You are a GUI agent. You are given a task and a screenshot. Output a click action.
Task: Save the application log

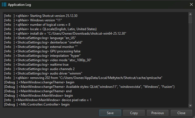pos(110,113)
